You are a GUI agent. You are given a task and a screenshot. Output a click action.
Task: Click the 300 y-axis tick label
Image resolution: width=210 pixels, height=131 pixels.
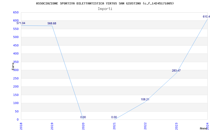(x=16, y=70)
